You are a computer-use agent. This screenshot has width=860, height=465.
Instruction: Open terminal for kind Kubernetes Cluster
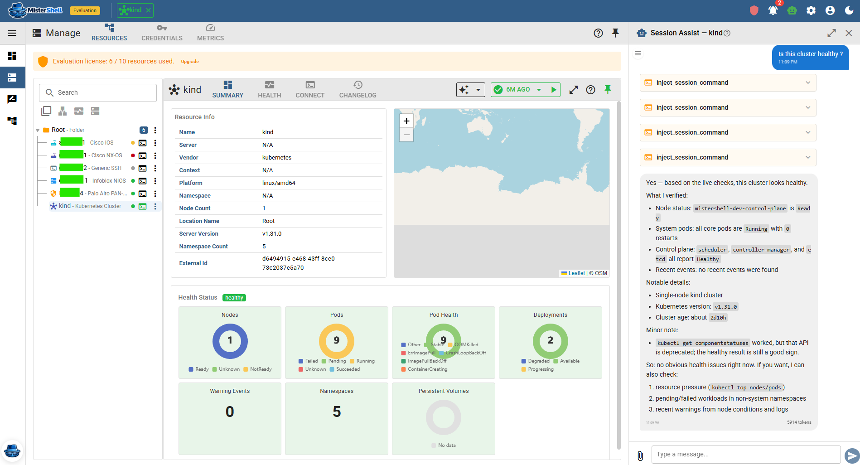coord(143,206)
